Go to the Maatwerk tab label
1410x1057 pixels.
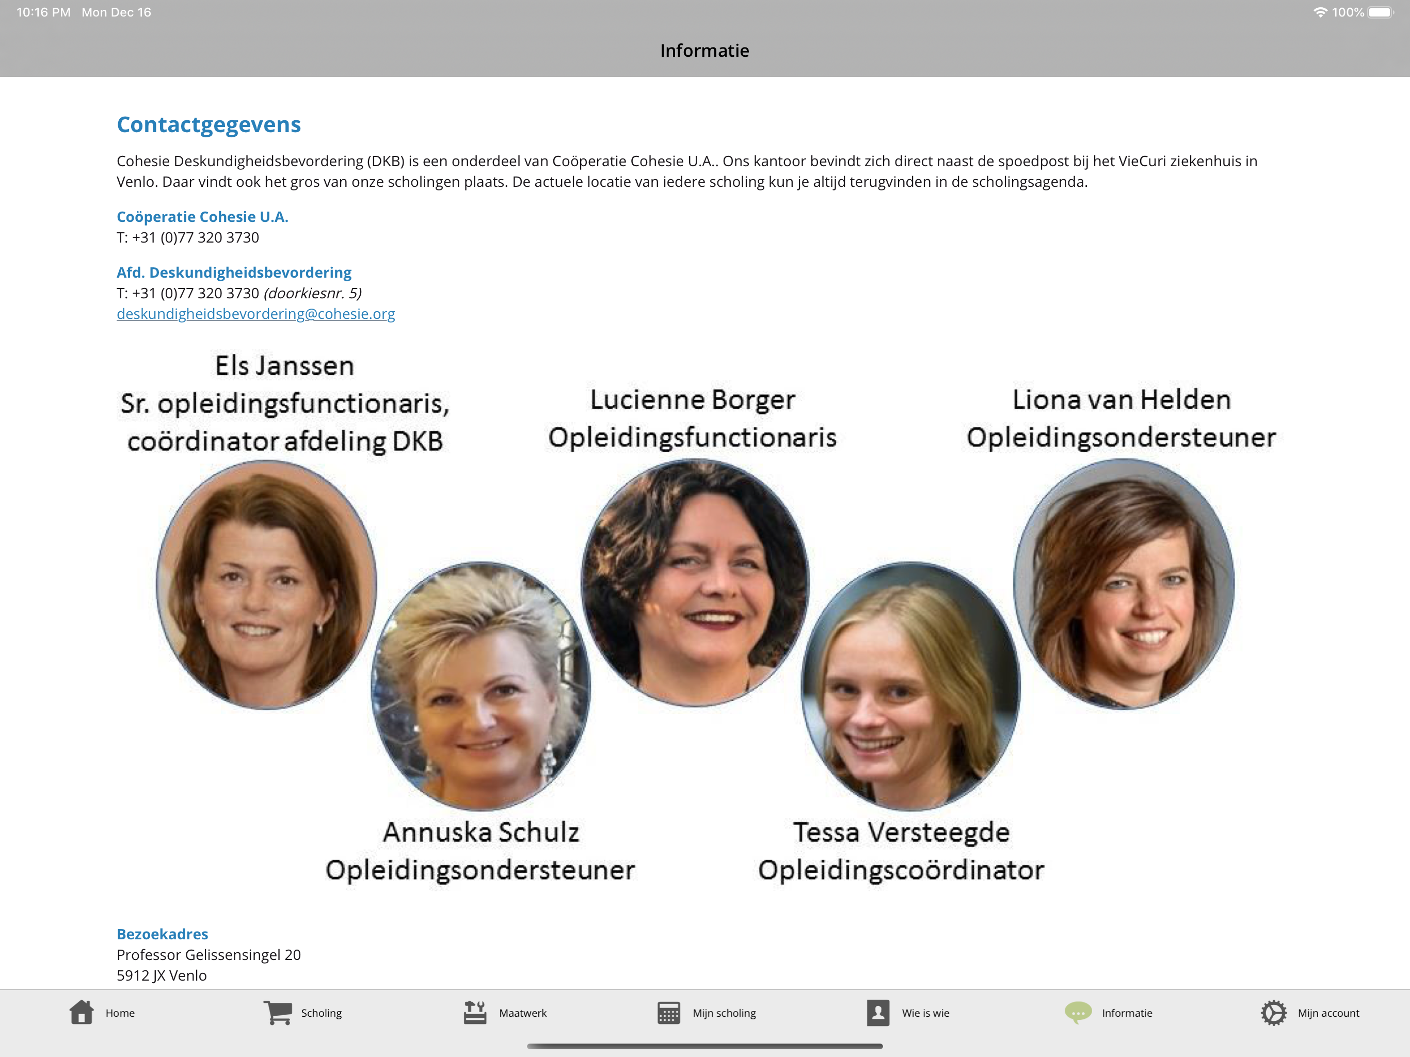[x=523, y=1013]
